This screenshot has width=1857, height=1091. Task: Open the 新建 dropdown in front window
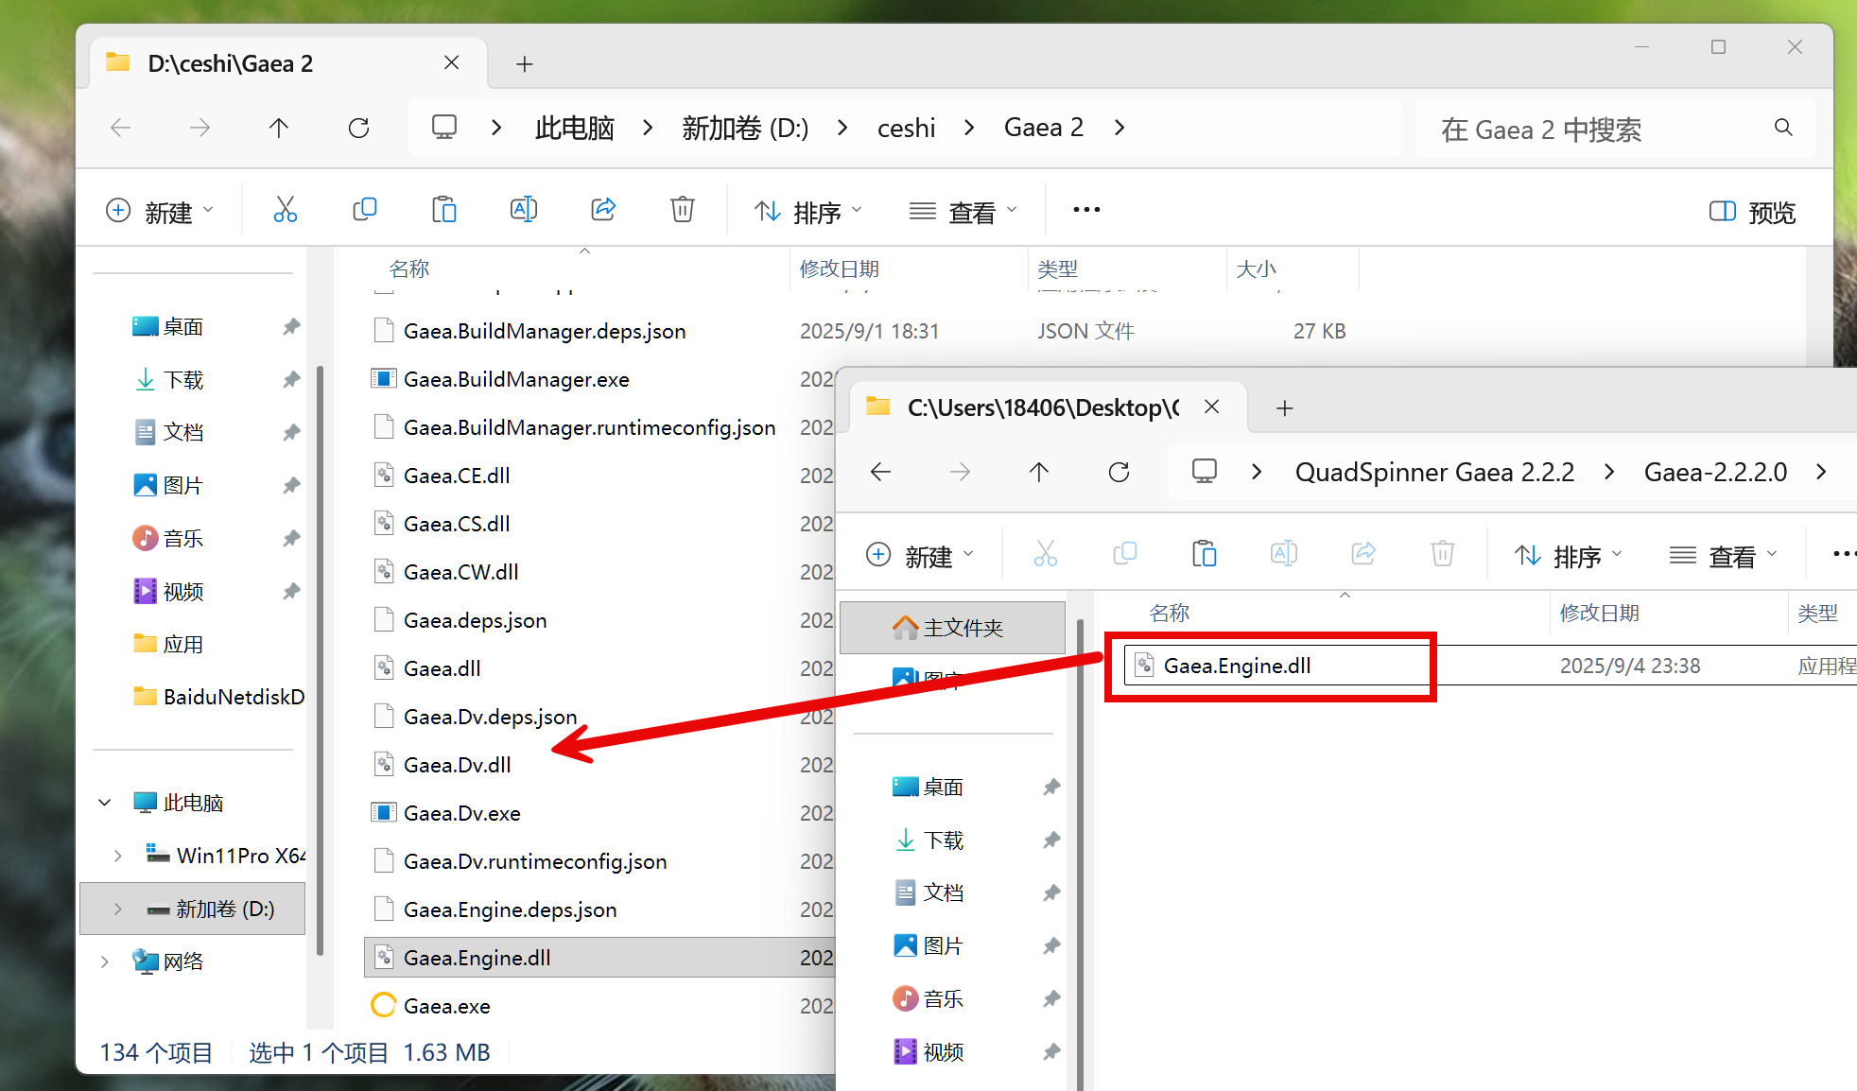pos(920,556)
